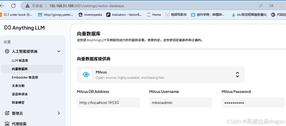Expand the 管理员 section chevron

click(59, 113)
